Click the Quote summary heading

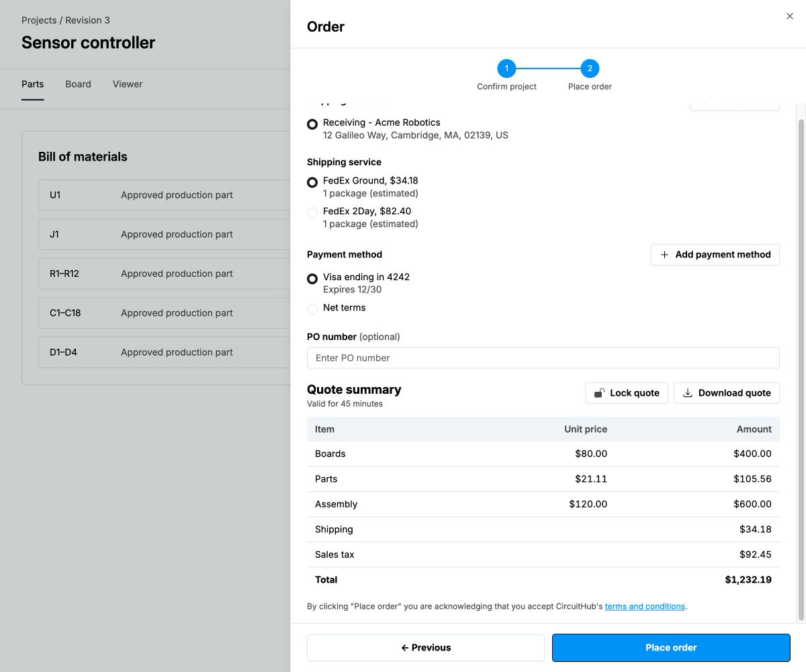tap(354, 390)
